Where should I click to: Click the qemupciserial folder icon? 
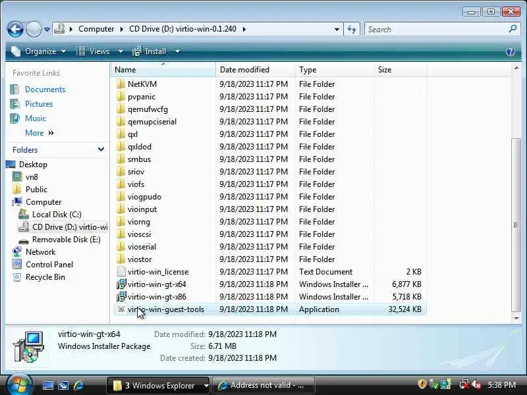tap(121, 122)
